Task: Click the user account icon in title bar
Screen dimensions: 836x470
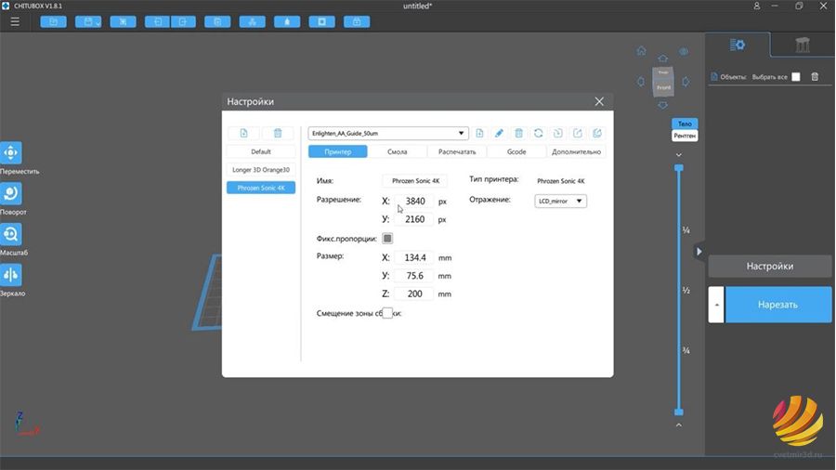Action: point(756,6)
